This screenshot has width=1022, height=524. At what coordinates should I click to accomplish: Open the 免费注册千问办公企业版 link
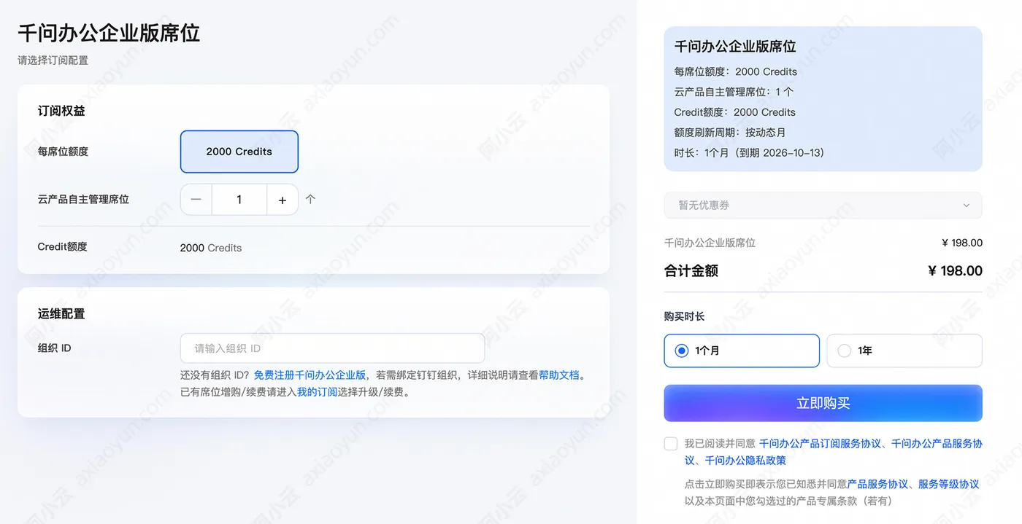pyautogui.click(x=310, y=375)
